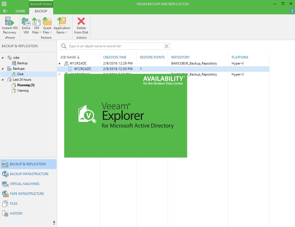
Task: Sort by RESTORE POINTS column
Action: tap(152, 57)
